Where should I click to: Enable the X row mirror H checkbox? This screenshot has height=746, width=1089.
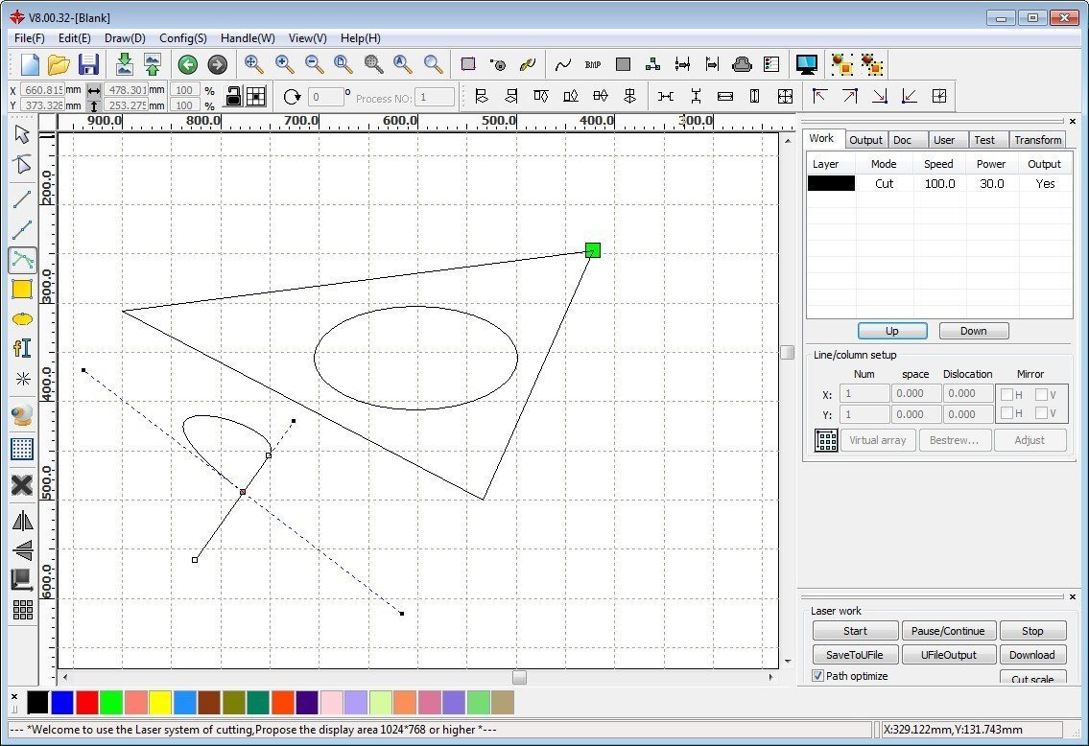pyautogui.click(x=1006, y=393)
